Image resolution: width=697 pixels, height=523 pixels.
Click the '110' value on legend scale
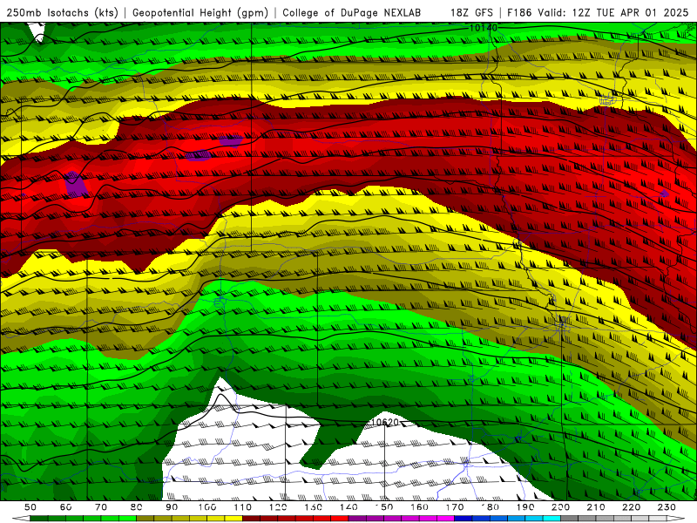point(242,507)
